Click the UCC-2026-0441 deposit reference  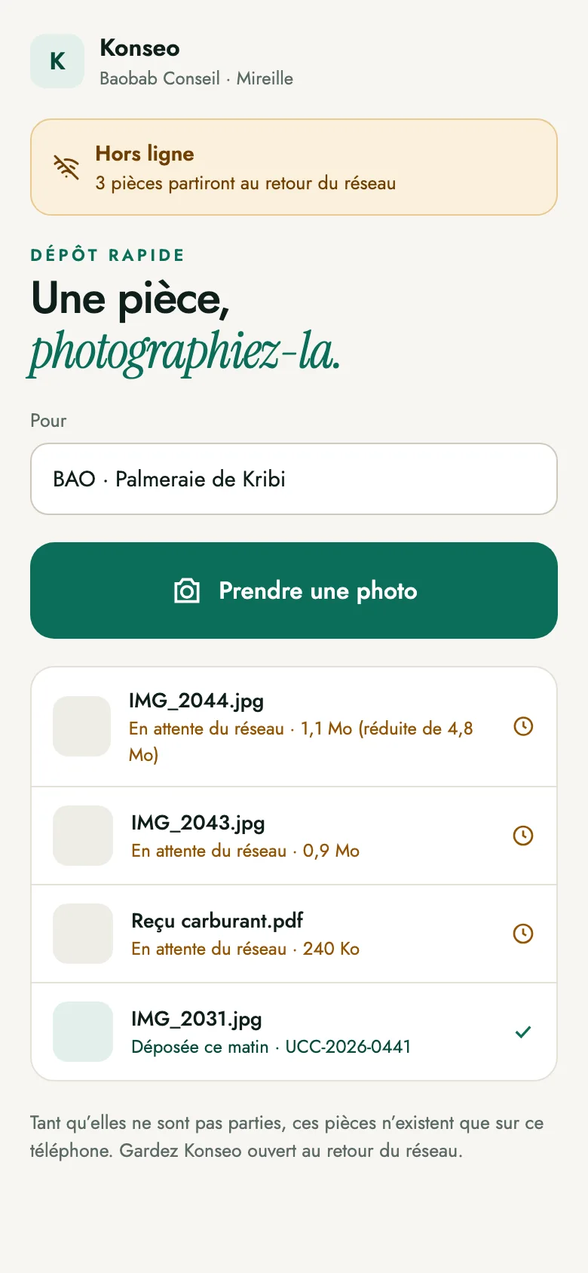coord(348,1047)
